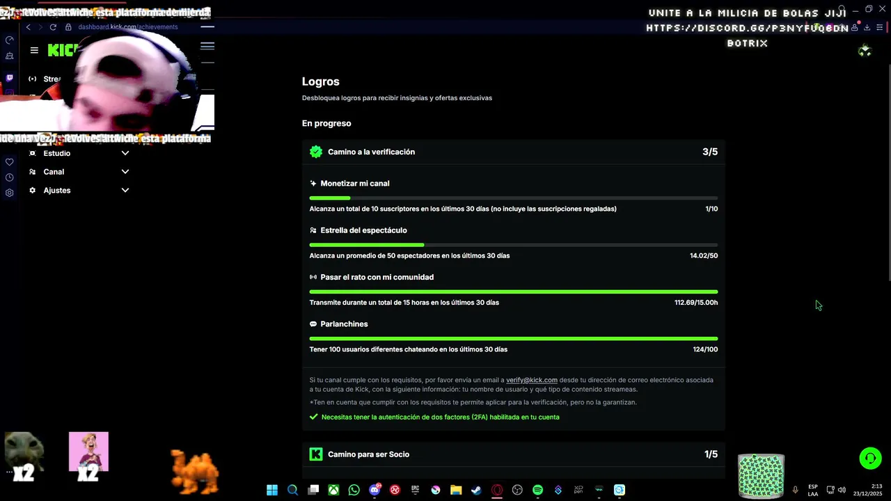891x501 pixels.
Task: Open Steam from taskbar
Action: tap(476, 490)
